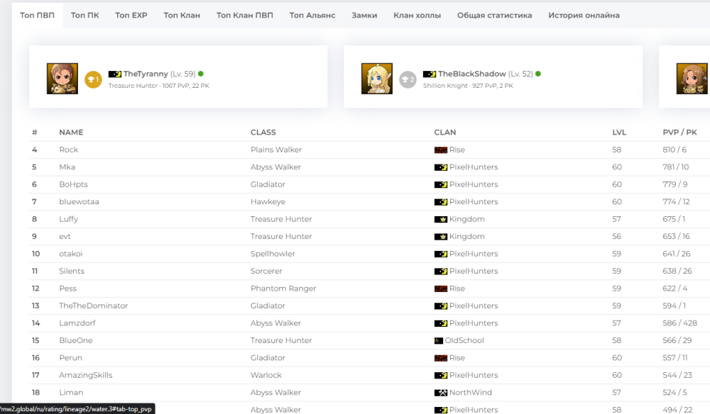Click the gold rank 1 trophy badge
The height and width of the screenshot is (414, 710).
93,79
